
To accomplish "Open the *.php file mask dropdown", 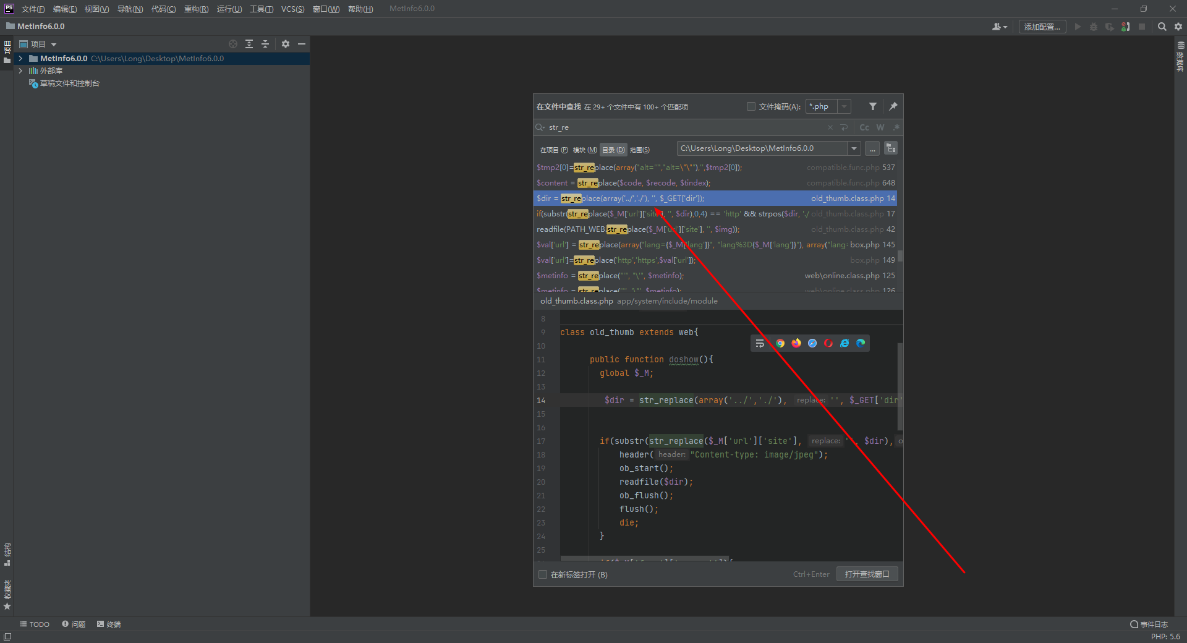I will (x=844, y=106).
